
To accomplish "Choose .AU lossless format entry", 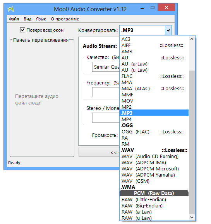I will coord(154,58).
